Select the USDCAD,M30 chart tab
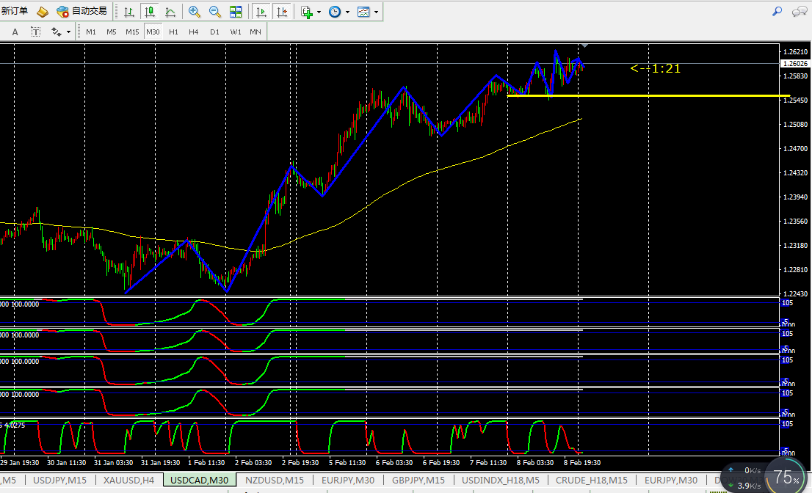 point(200,480)
